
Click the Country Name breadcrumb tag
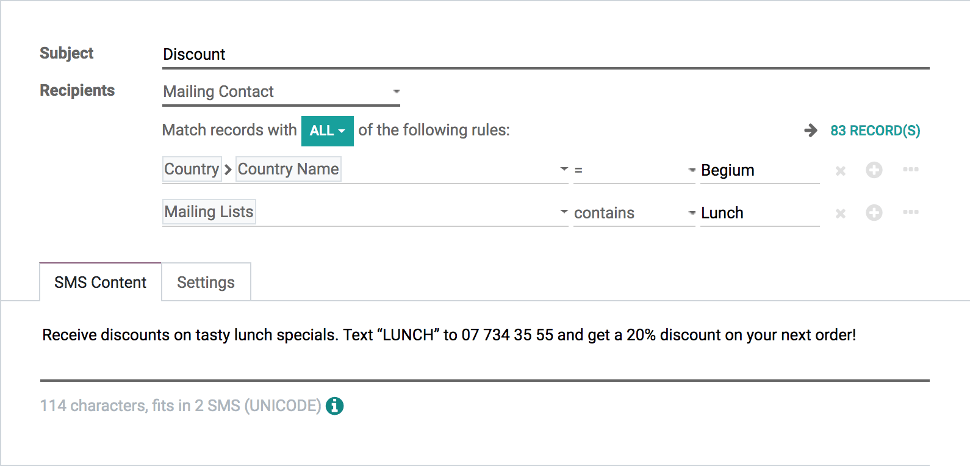click(x=288, y=169)
